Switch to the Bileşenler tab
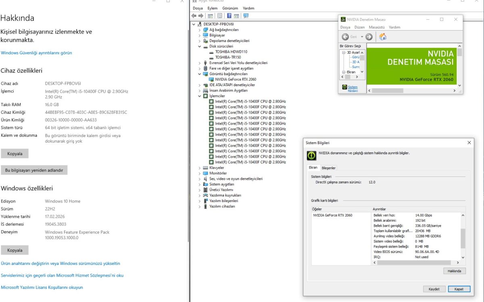 coord(329,168)
